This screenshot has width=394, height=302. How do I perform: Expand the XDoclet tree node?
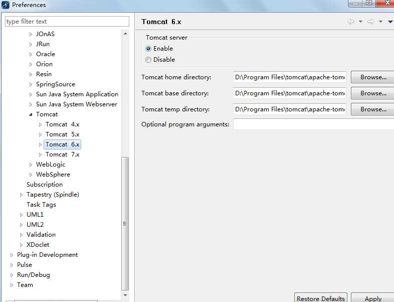point(21,245)
